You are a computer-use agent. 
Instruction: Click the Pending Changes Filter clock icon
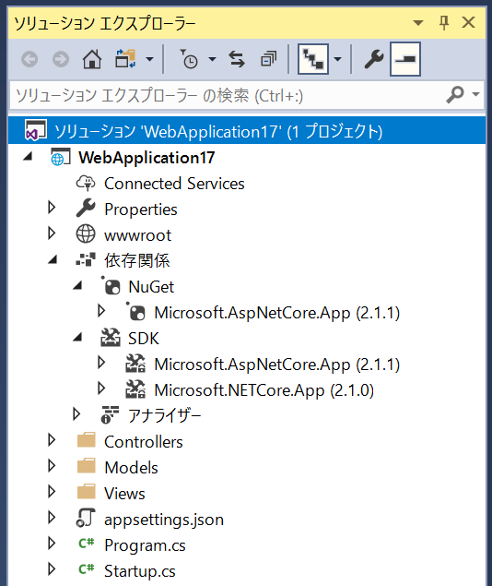189,59
